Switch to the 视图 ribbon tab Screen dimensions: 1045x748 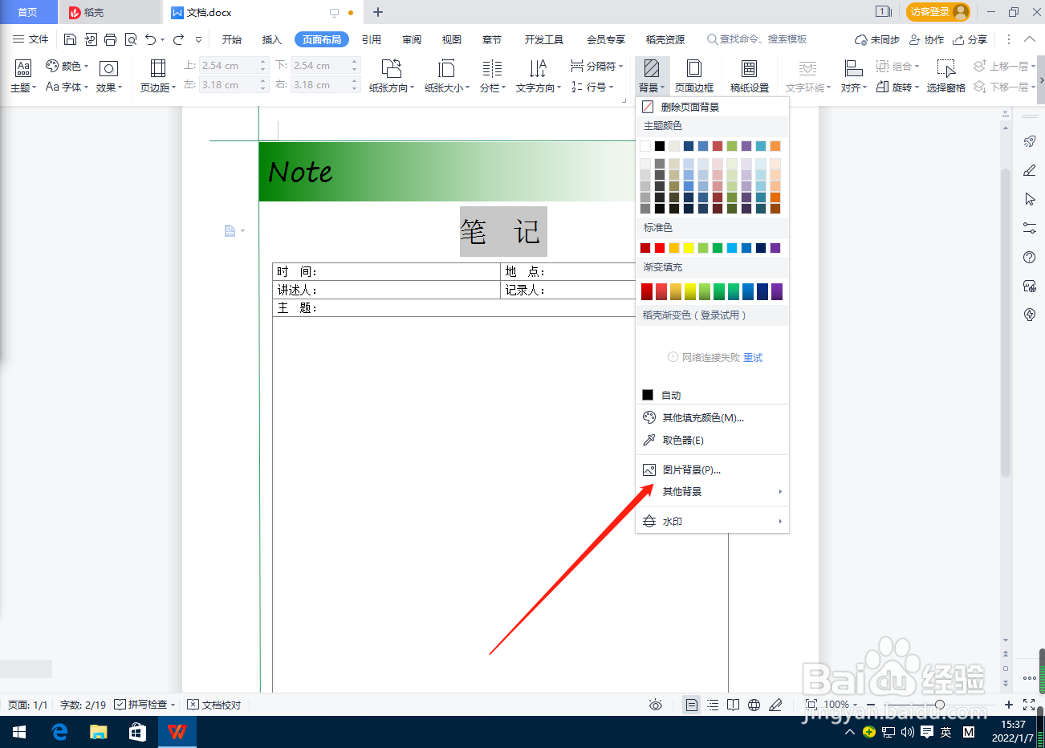click(452, 39)
